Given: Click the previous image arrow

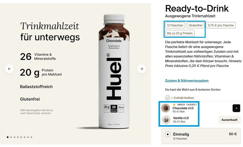Looking at the screenshot, I should click(9, 69).
